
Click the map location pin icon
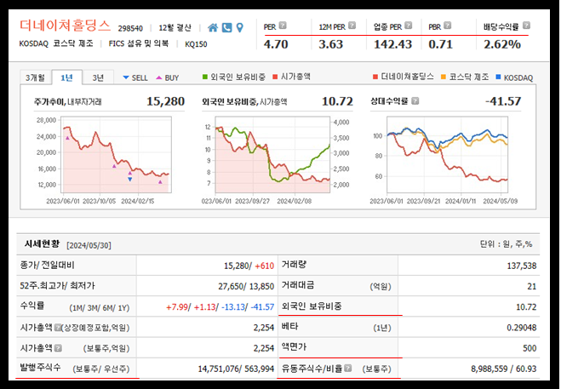point(240,27)
